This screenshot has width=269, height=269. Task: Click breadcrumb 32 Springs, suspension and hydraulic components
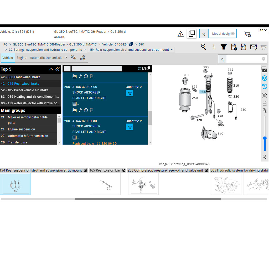[x=45, y=50]
